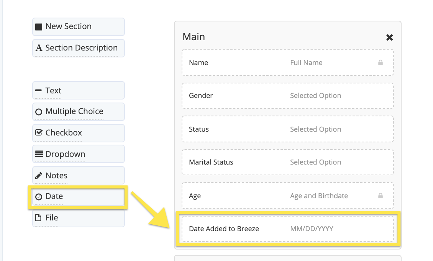Click the Checkbox field checkmark icon
Screen dimensions: 433x261
(x=39, y=132)
